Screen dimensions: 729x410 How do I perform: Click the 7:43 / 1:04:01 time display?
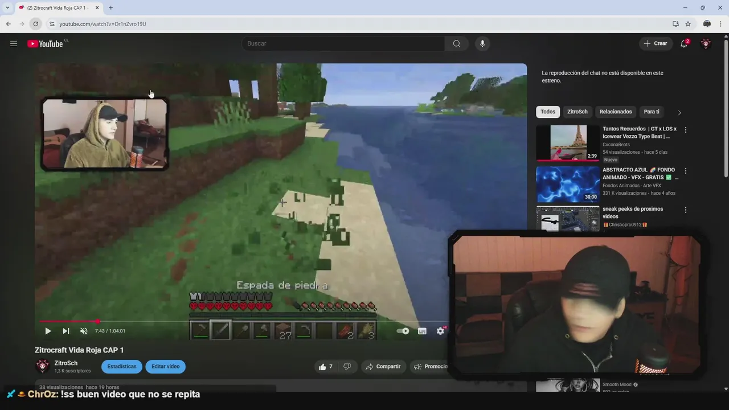click(110, 331)
